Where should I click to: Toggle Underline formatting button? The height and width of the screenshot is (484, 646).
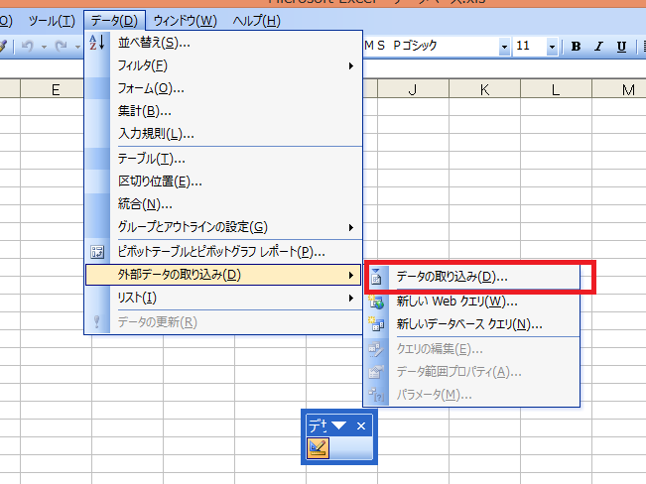621,47
